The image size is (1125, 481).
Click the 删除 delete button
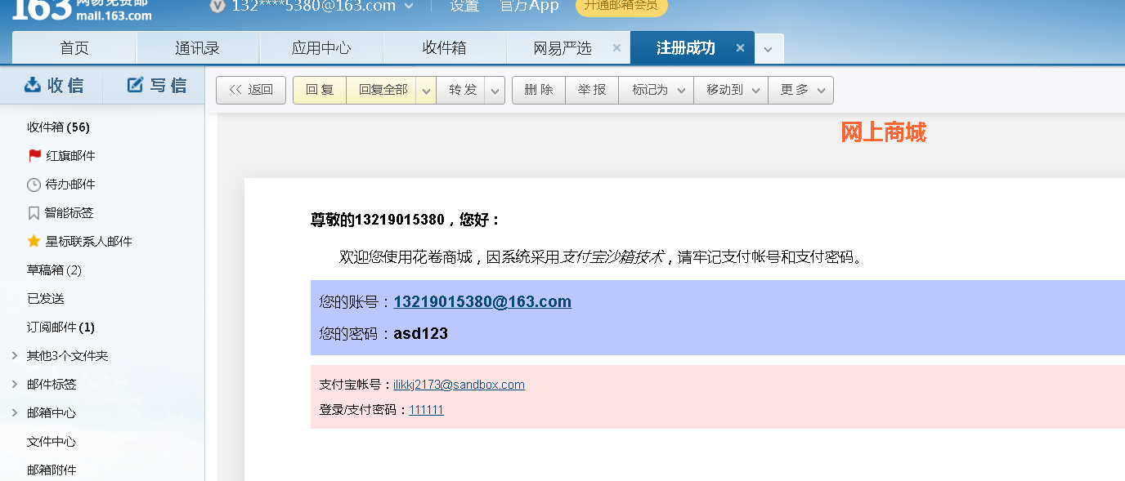coord(539,90)
